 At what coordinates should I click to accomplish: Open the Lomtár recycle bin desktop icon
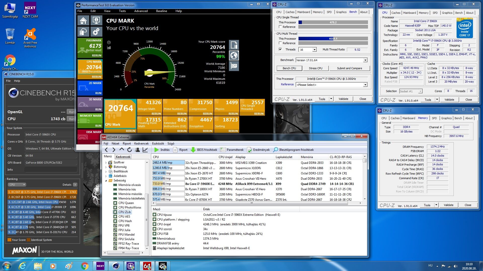pos(10,36)
